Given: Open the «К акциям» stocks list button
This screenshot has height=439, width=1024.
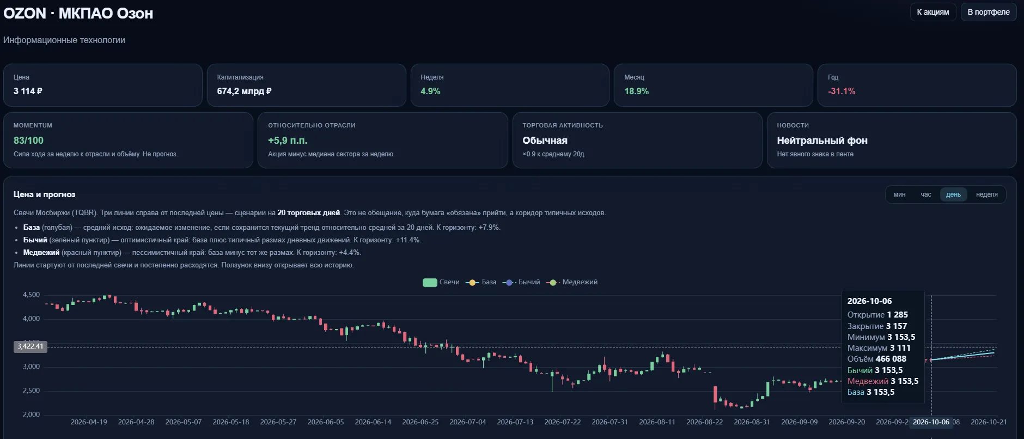Looking at the screenshot, I should (933, 12).
